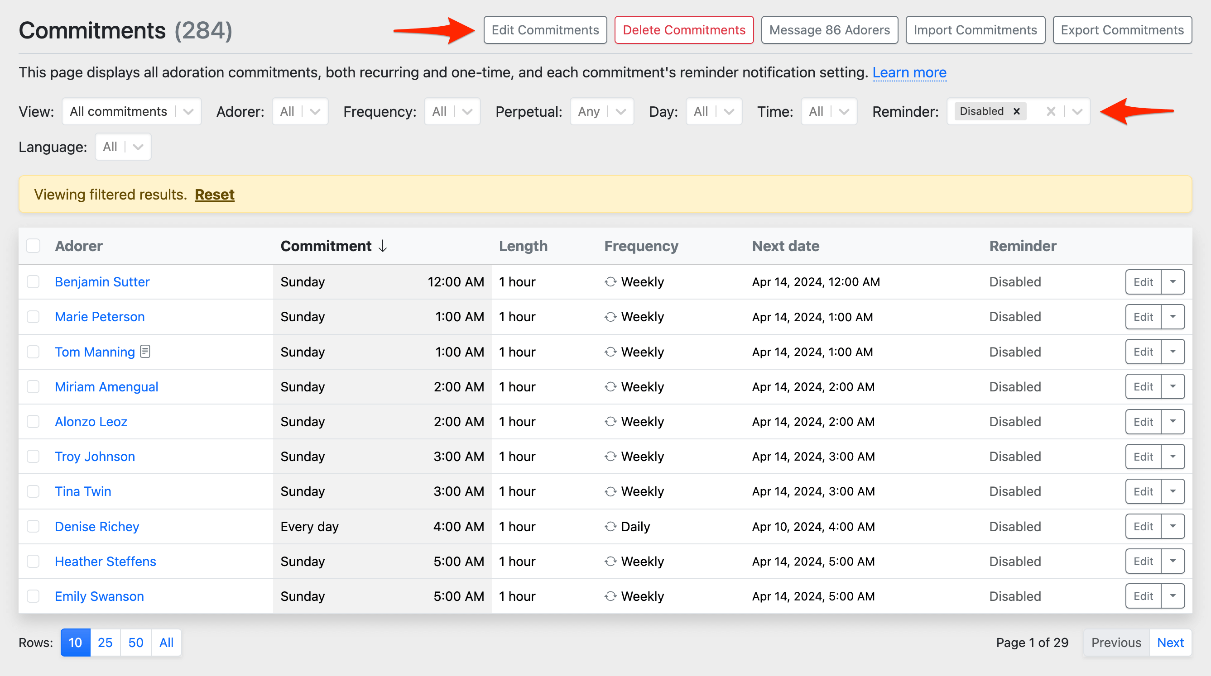Screen dimensions: 1211x676
Task: Click sort arrow on Commitment column header
Action: pos(383,246)
